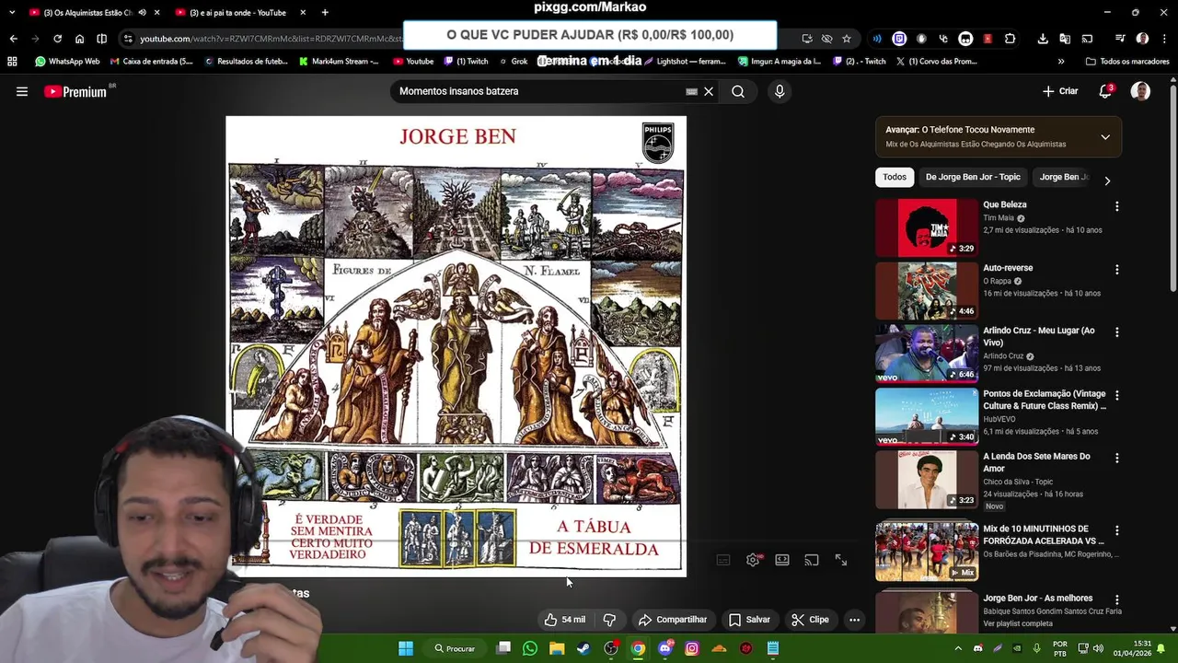Open Instagram from the taskbar
The width and height of the screenshot is (1178, 663).
click(692, 648)
